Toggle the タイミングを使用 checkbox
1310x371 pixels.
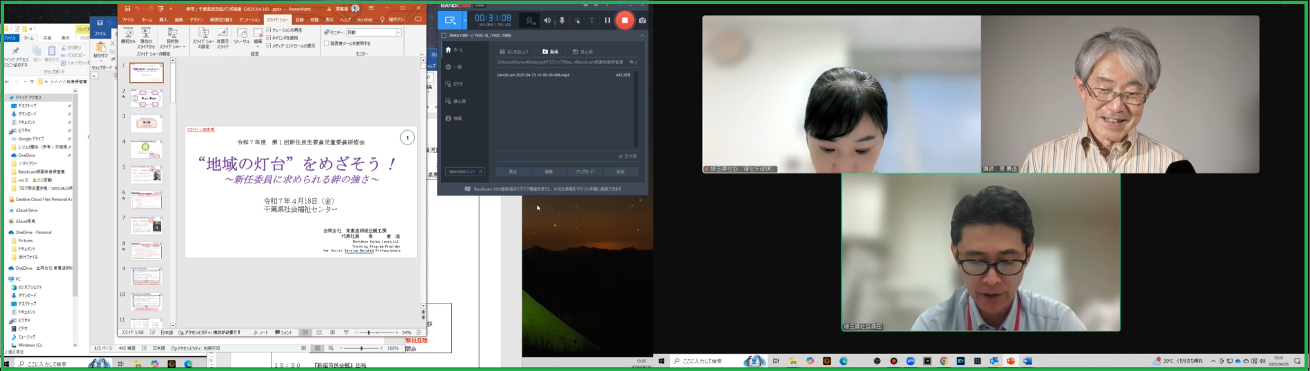pyautogui.click(x=269, y=38)
